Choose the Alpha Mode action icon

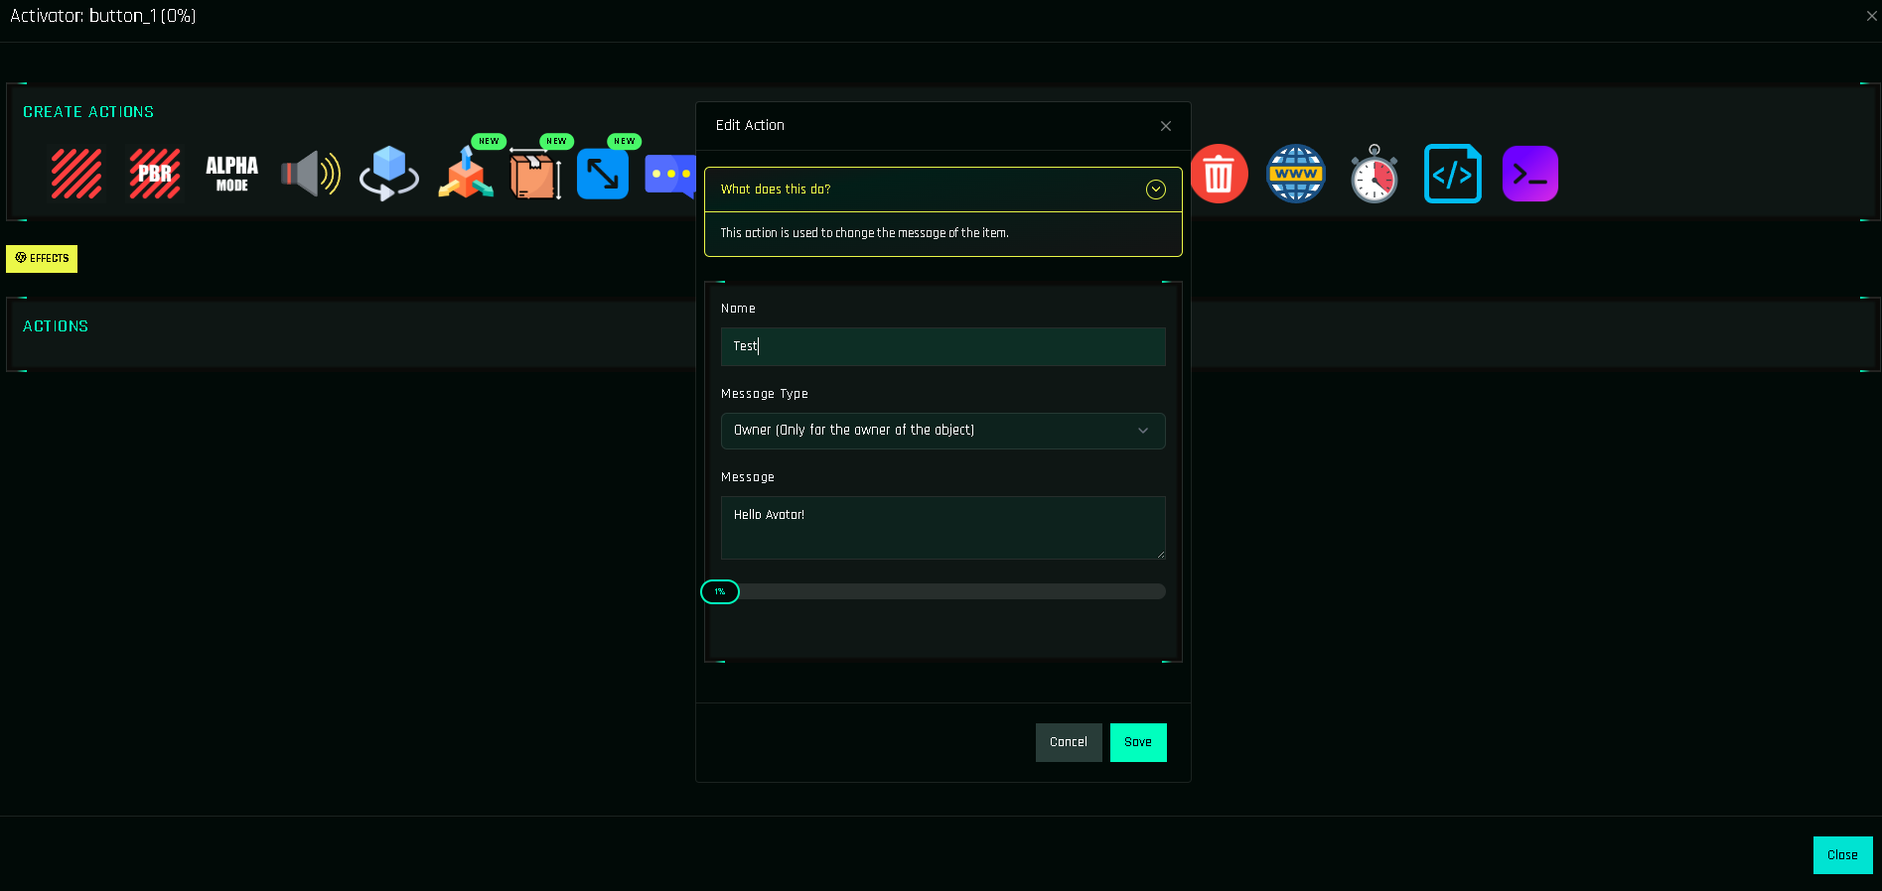pos(231,174)
